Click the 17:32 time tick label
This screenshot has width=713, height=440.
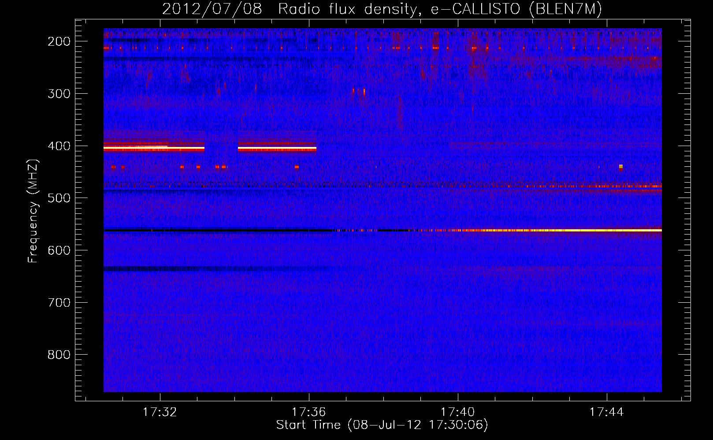pos(160,412)
